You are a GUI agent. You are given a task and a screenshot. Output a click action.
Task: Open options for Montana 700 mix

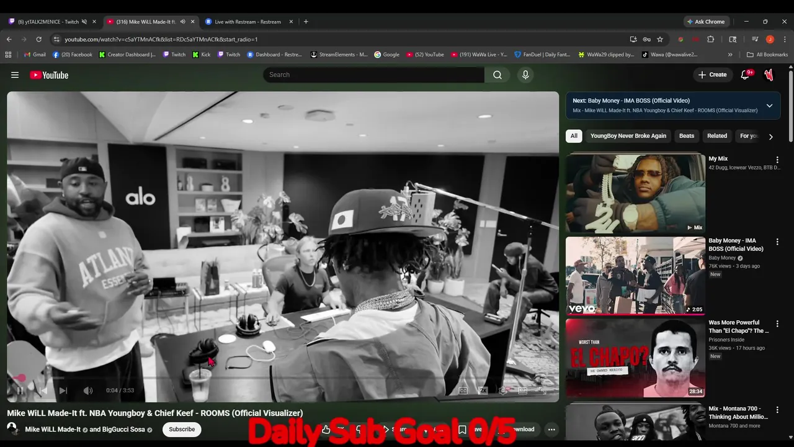click(x=777, y=410)
